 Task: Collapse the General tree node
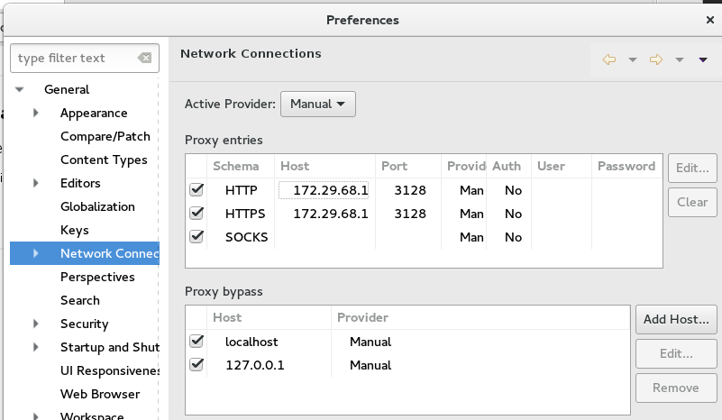click(19, 89)
